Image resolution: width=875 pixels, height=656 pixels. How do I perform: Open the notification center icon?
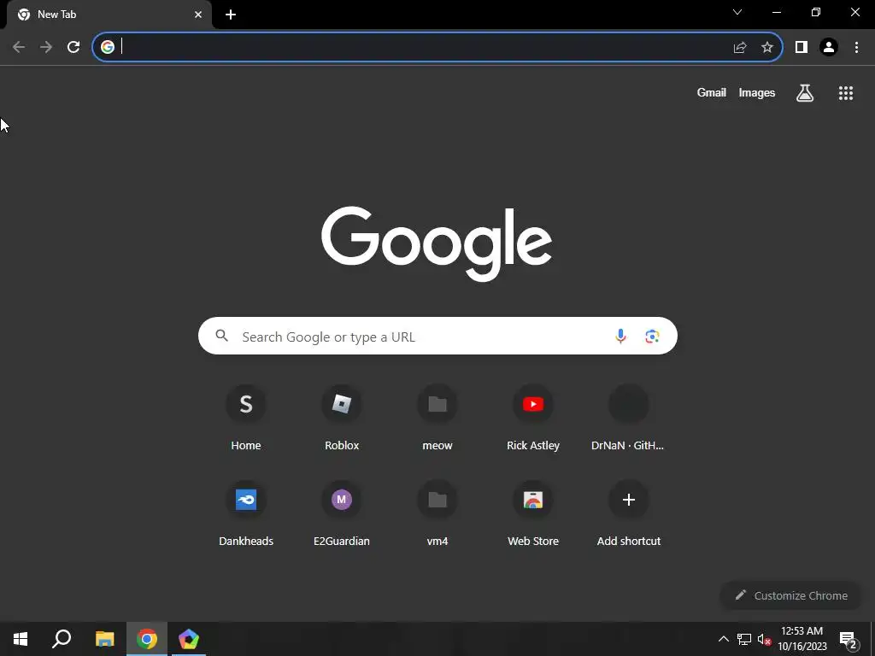point(849,640)
